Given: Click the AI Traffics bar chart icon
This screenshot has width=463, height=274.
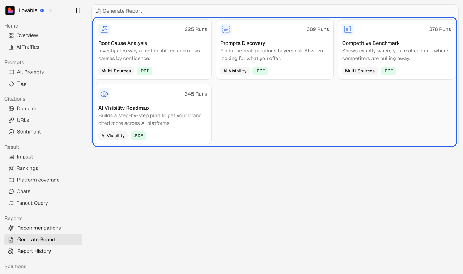Looking at the screenshot, I should coord(11,47).
